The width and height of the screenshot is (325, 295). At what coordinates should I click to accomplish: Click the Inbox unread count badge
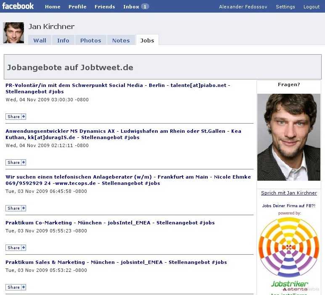pyautogui.click(x=145, y=7)
